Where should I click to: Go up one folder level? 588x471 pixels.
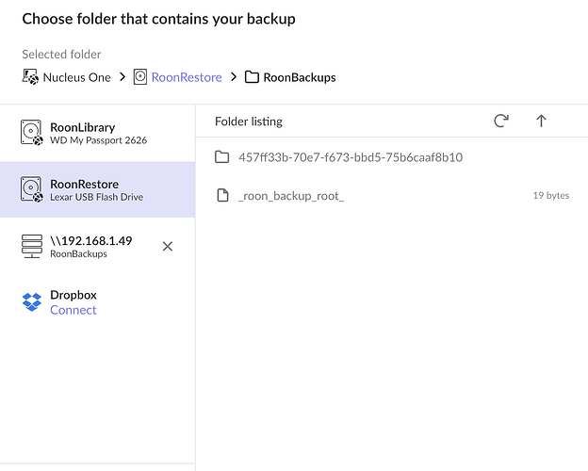541,121
